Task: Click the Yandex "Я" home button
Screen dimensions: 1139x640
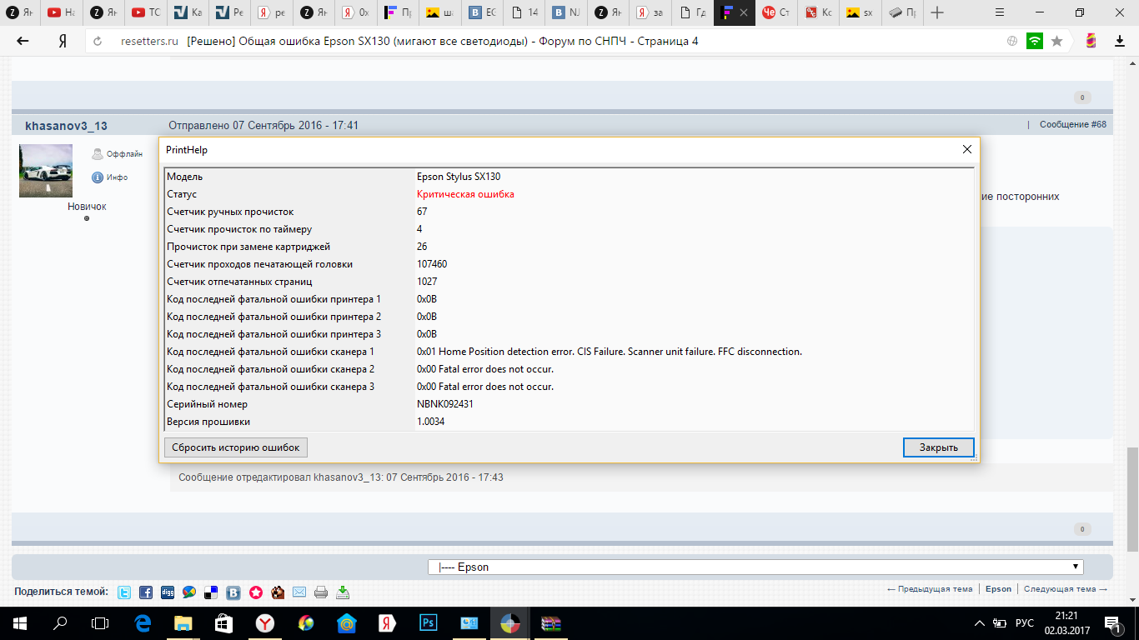Action: (63, 41)
